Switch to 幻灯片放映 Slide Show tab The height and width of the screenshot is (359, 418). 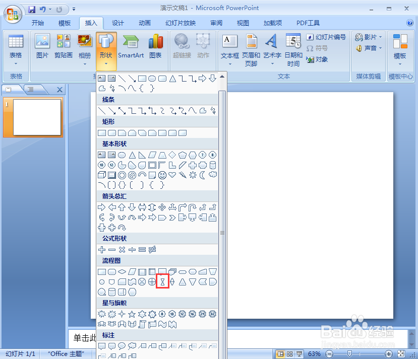click(x=181, y=23)
